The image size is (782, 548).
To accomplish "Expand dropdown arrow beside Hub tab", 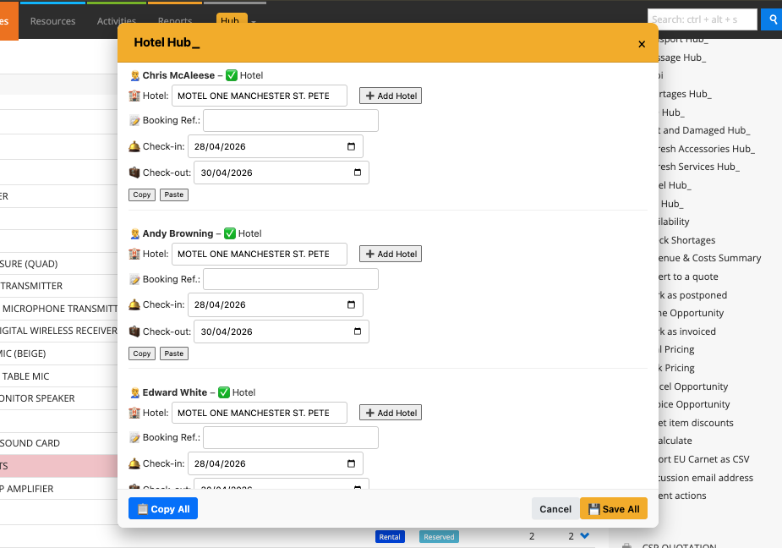I will pyautogui.click(x=254, y=21).
